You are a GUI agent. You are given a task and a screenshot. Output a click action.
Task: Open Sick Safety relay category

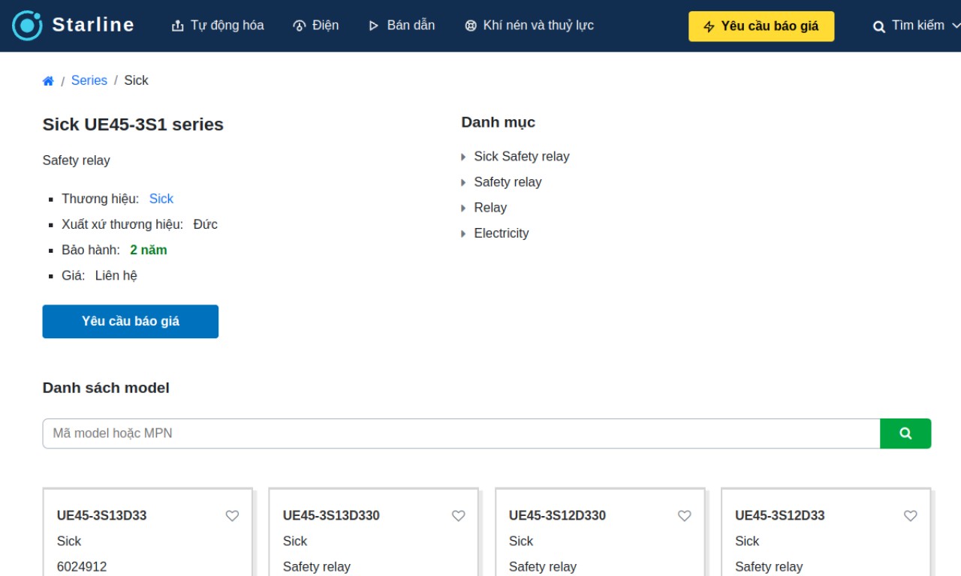(522, 156)
